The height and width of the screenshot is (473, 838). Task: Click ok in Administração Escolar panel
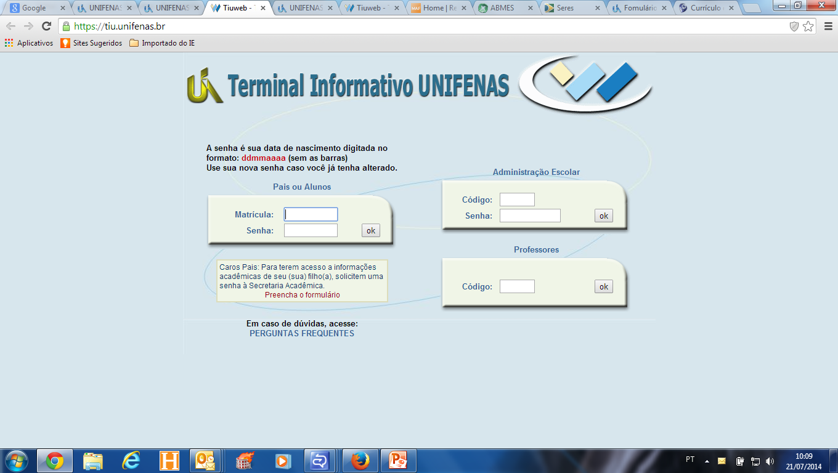coord(604,216)
